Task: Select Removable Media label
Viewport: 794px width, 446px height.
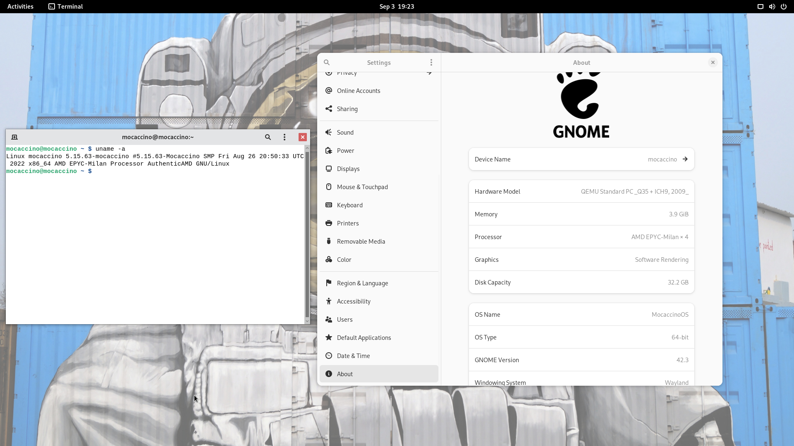Action: [x=361, y=241]
